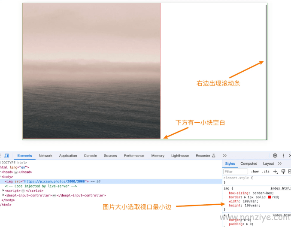Open the red border color swatch
Screen dimensions: 294x227
(x=270, y=197)
